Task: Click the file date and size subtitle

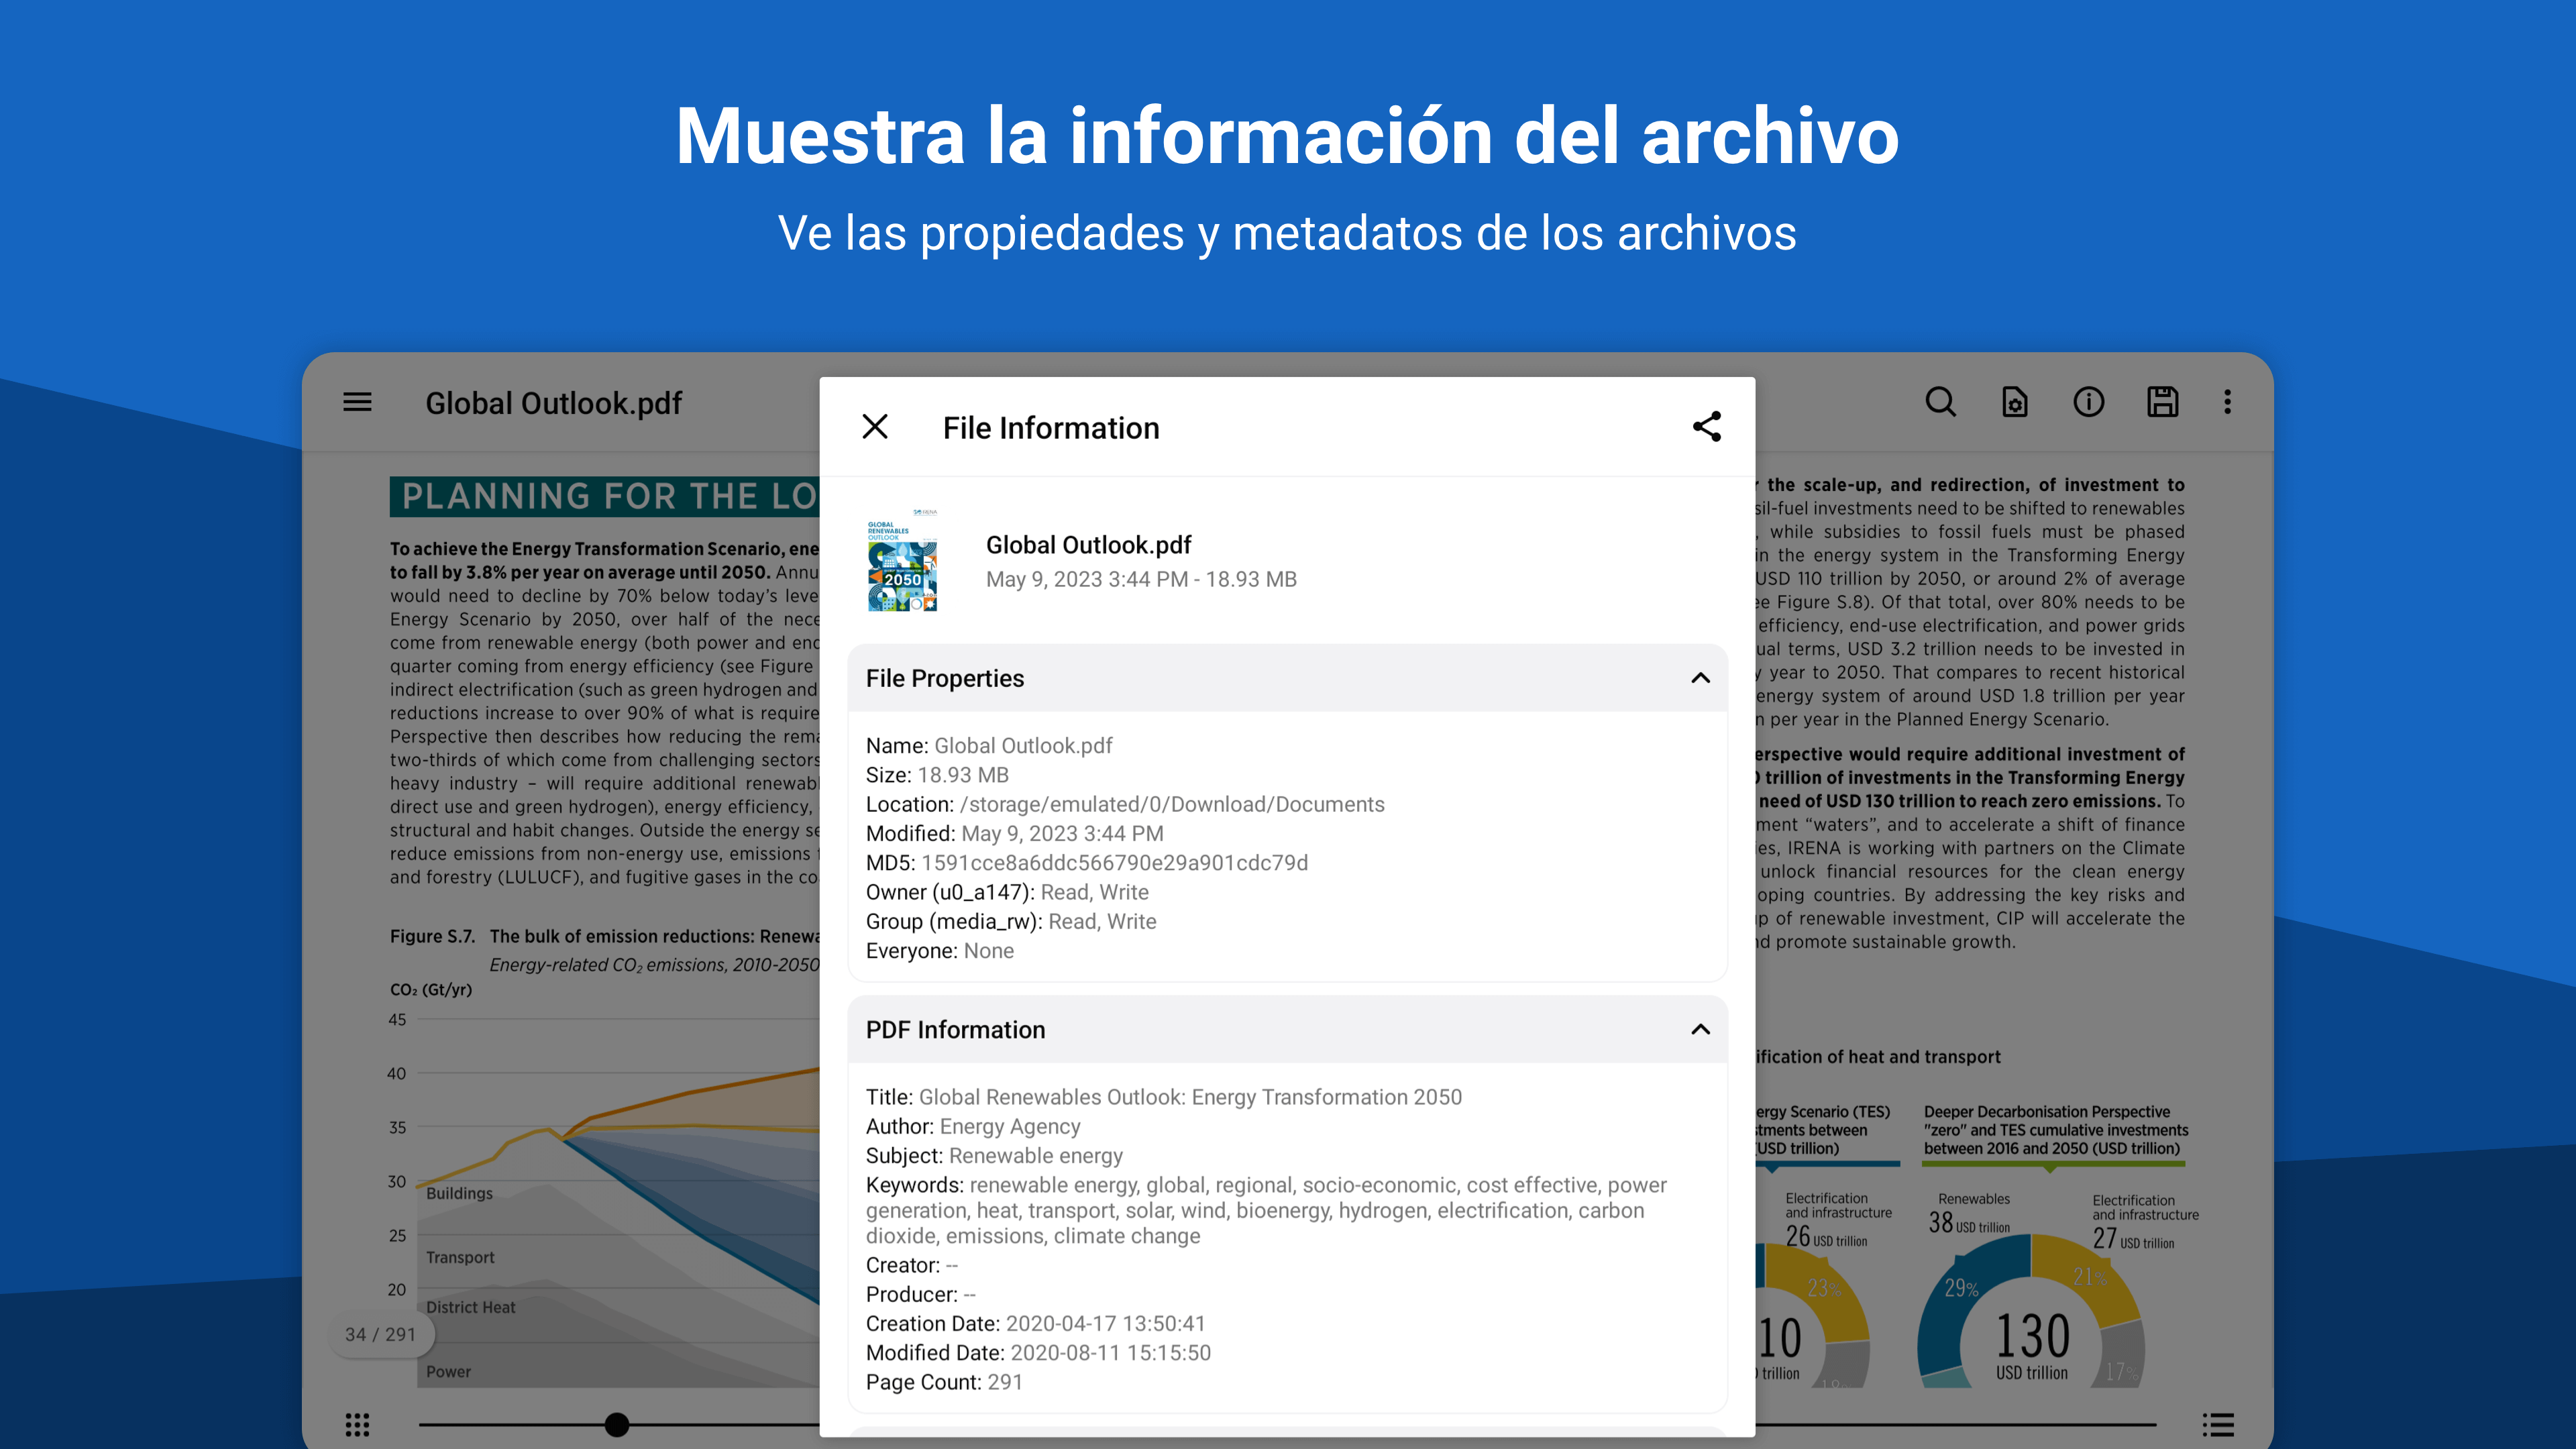Action: pos(1141,580)
